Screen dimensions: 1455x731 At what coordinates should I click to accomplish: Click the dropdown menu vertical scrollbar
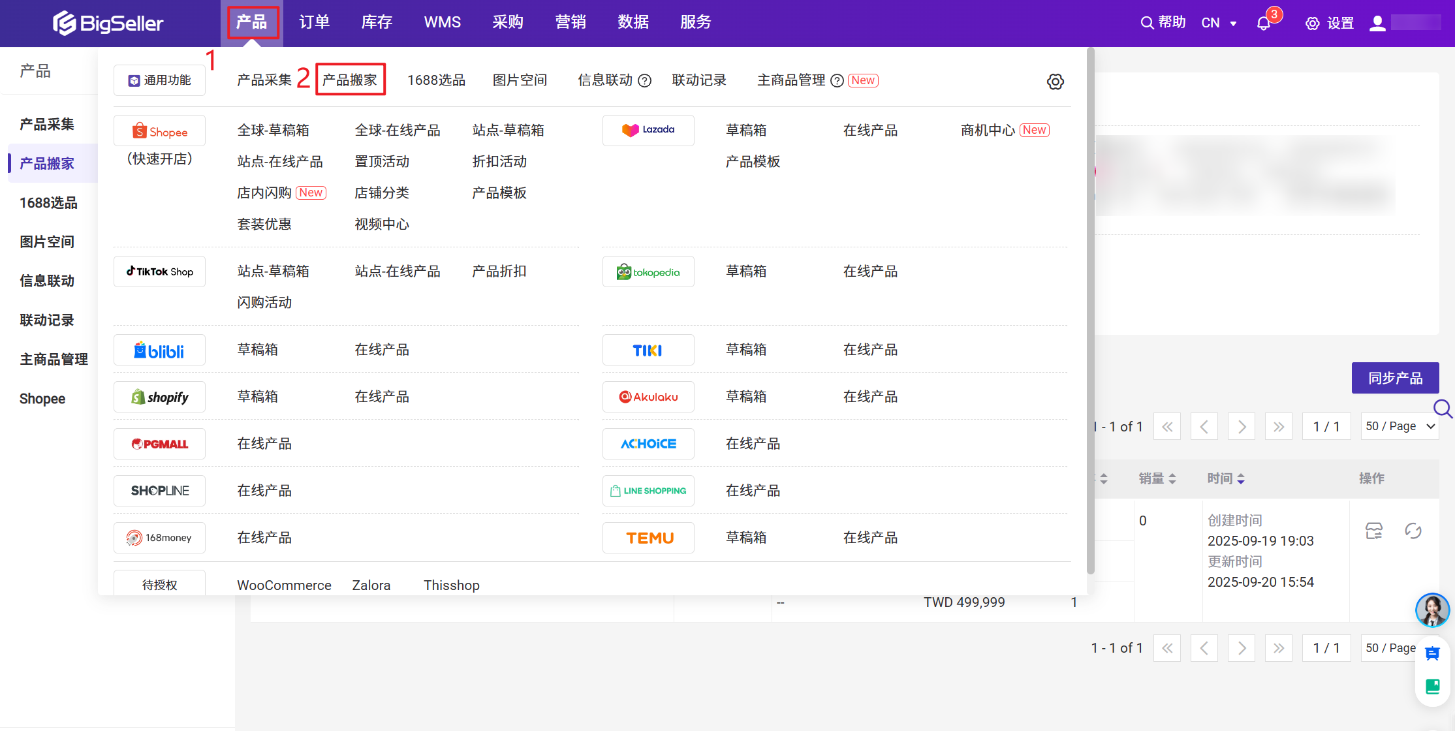1090,310
